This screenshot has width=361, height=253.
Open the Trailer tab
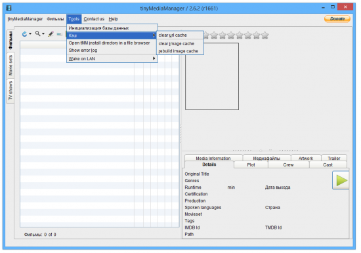[334, 158]
